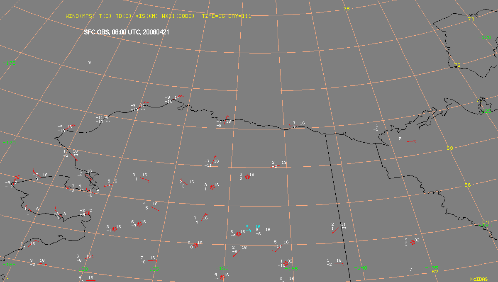Click the calm-wind circle beside 9/3 with visibility 32
The width and height of the screenshot is (498, 282).
(x=413, y=242)
